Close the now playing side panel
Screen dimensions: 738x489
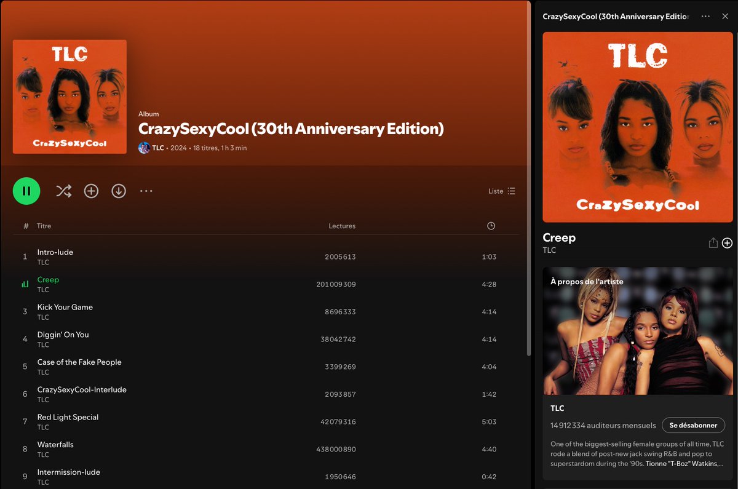pos(725,17)
